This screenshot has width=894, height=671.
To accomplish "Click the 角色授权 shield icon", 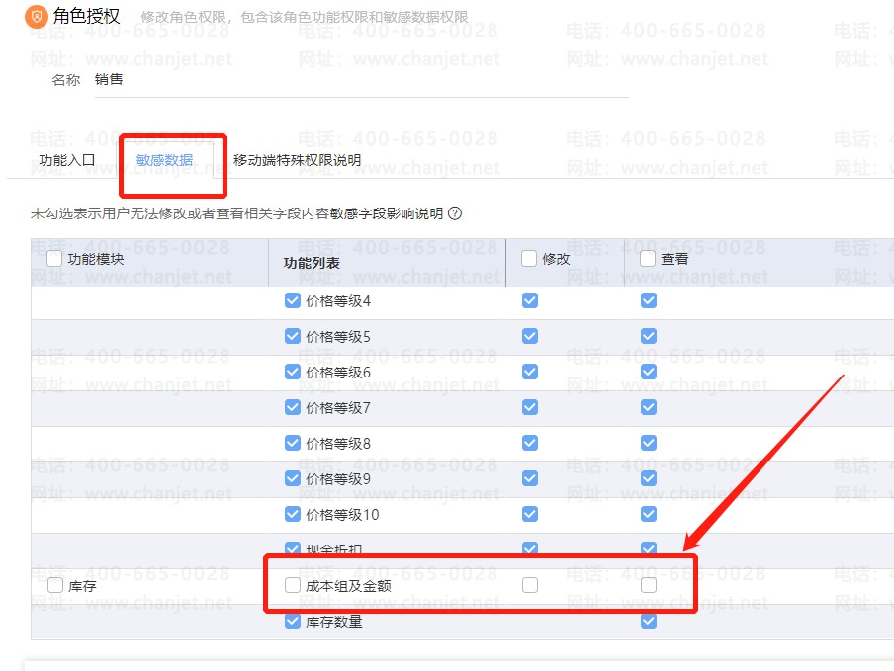I will pyautogui.click(x=36, y=17).
